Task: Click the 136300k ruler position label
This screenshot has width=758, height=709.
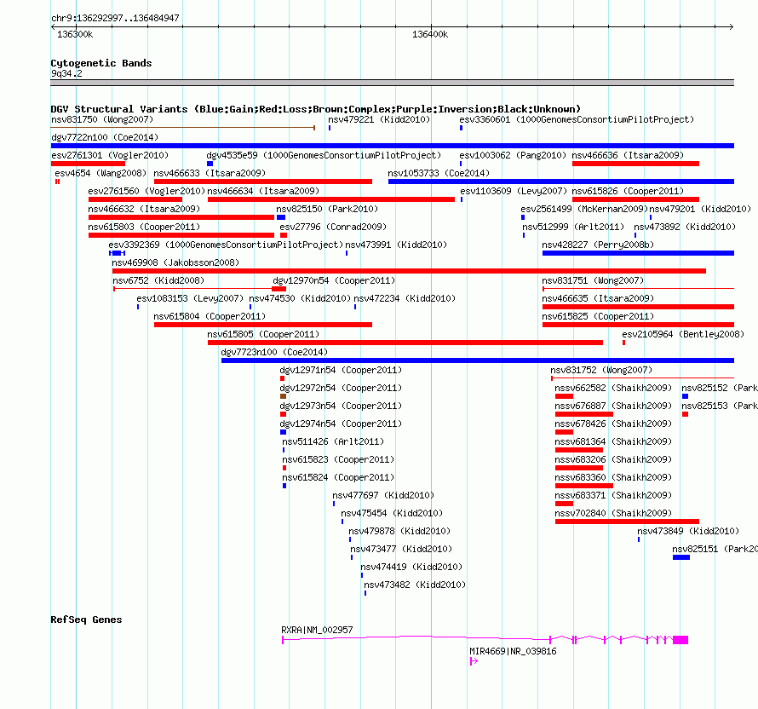Action: pyautogui.click(x=75, y=34)
